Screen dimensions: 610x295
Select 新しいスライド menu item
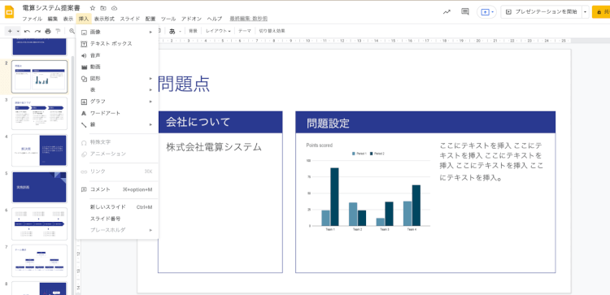[117, 207]
